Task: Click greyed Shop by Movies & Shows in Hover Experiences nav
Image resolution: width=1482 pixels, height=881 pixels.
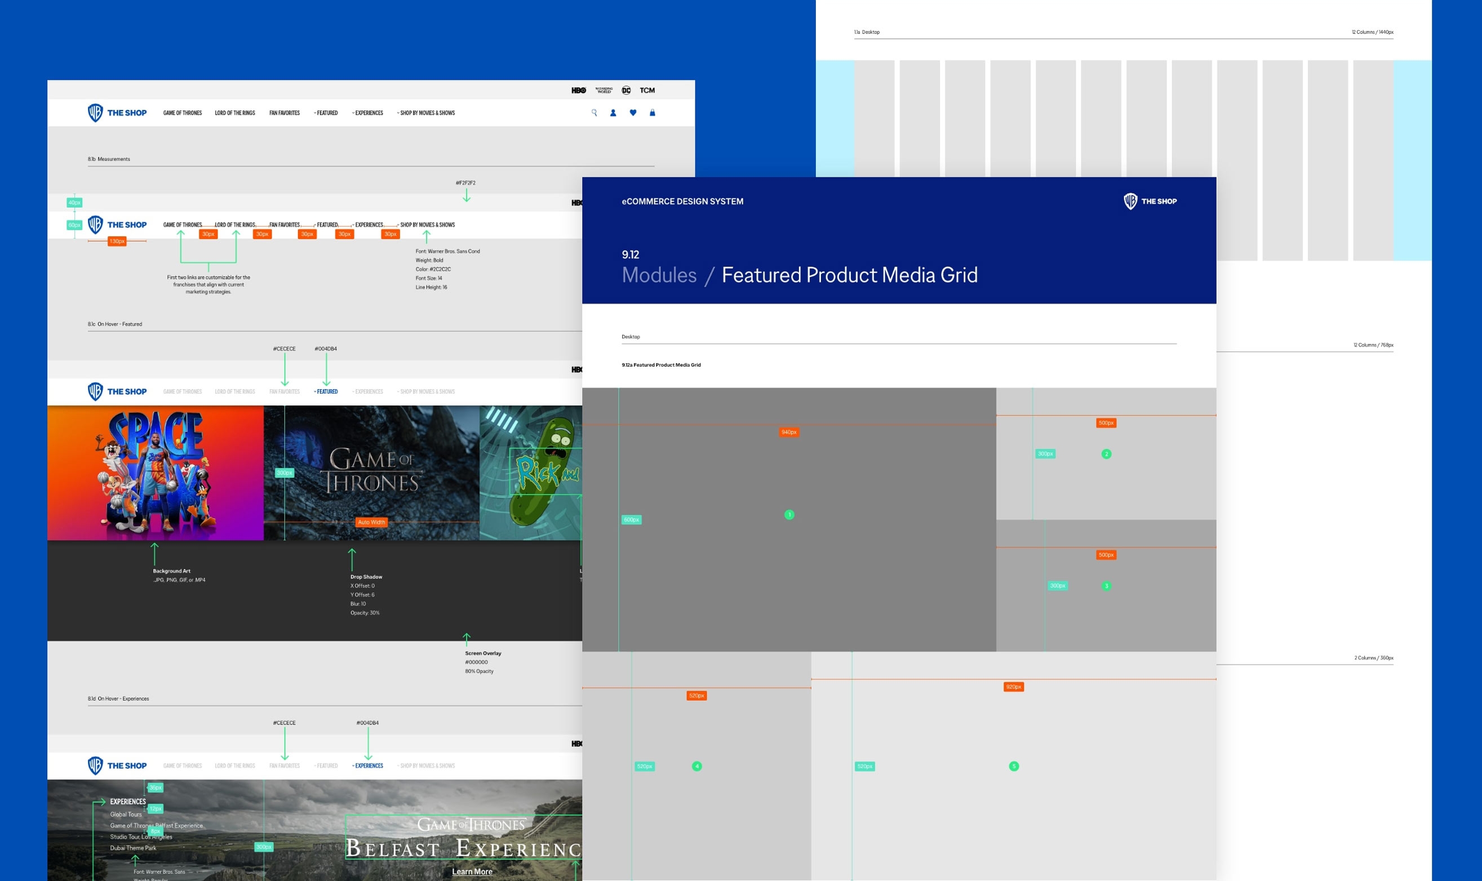Action: pyautogui.click(x=425, y=766)
